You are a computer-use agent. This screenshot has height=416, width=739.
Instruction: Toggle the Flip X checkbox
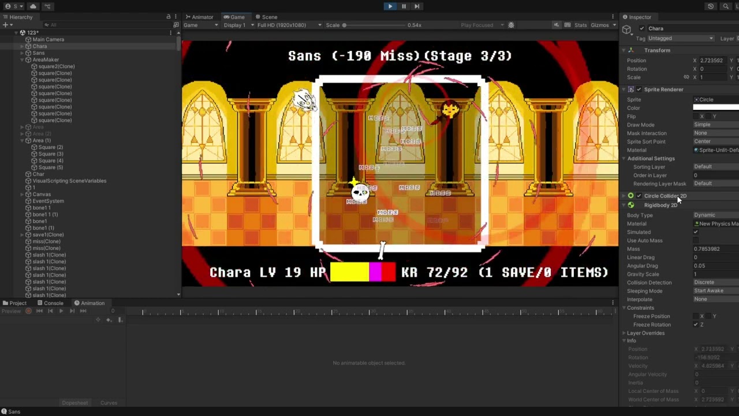696,116
